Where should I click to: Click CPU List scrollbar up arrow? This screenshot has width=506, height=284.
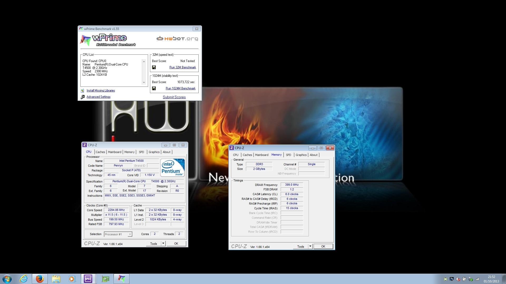point(144,62)
